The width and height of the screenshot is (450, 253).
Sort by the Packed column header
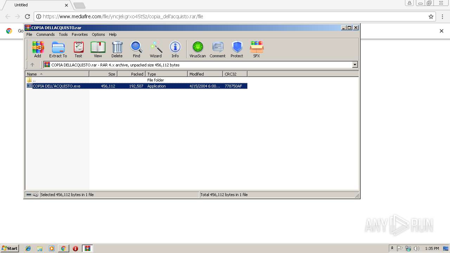pos(131,74)
